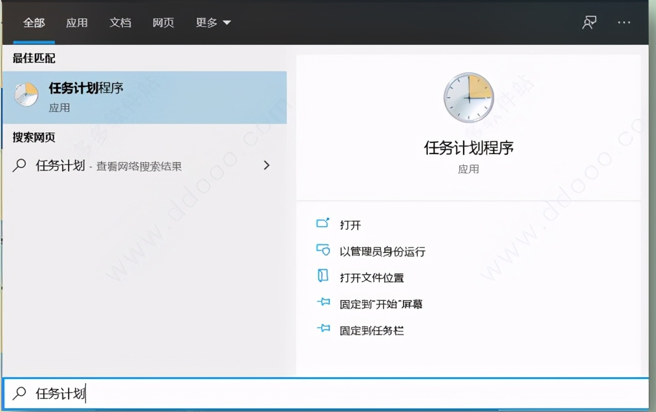
Task: Click the chevron beside 查看网络搜索结果
Action: coord(267,165)
